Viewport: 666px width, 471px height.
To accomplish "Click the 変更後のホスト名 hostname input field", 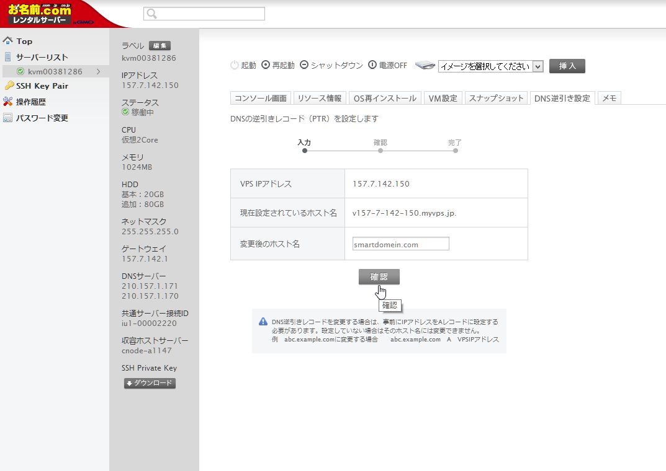I will (400, 244).
